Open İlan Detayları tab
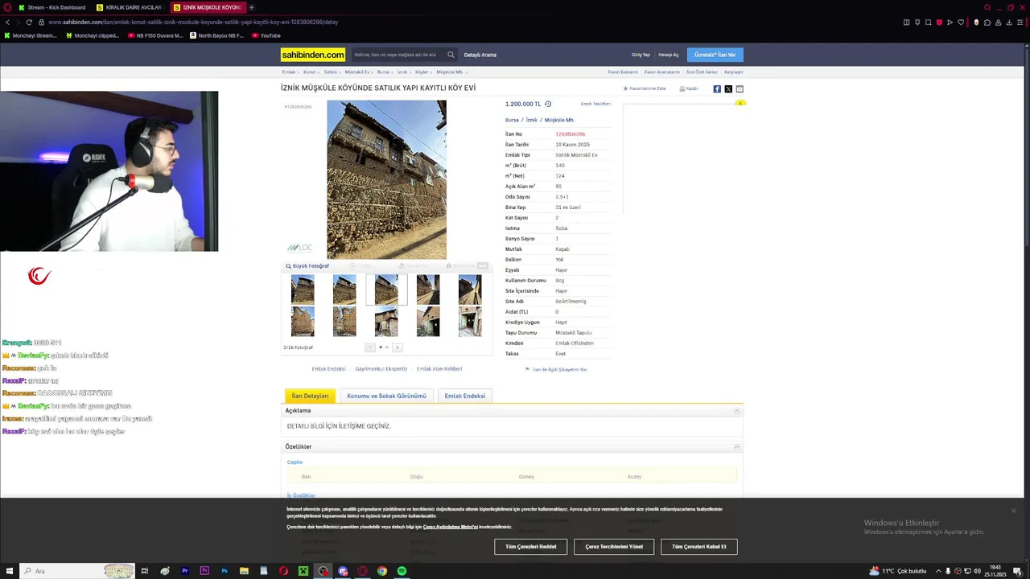Viewport: 1030px width, 579px height. (x=310, y=396)
